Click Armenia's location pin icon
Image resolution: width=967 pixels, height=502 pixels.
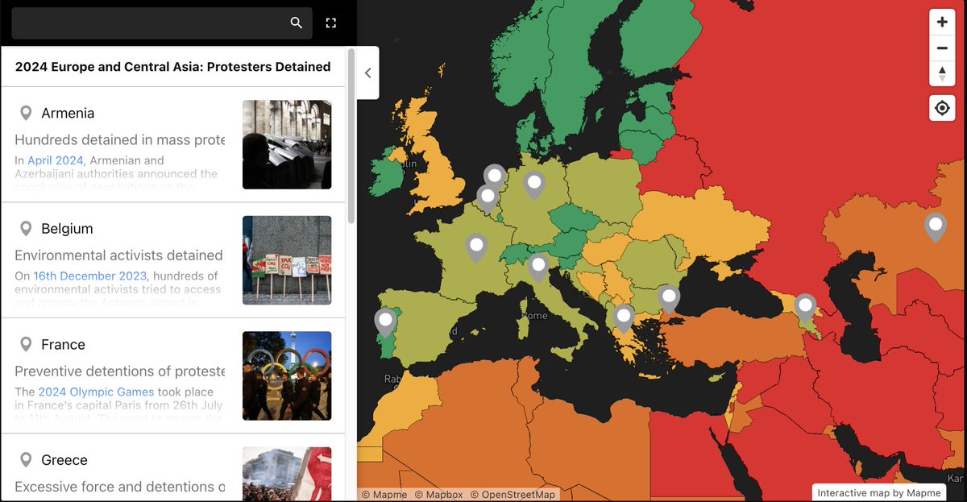(x=27, y=112)
